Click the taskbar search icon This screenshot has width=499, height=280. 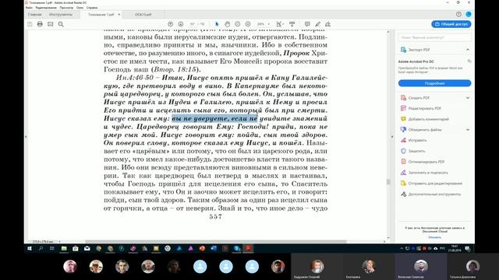point(41,249)
